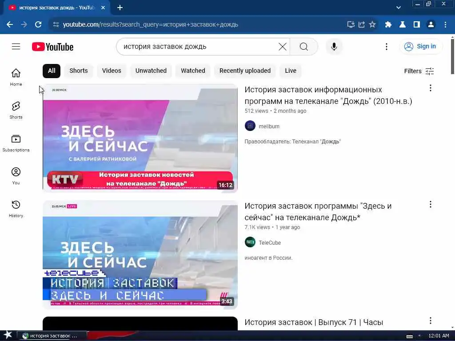Screen dimensions: 455x341
Task: Click the TeleCube channel avatar
Action: click(250, 242)
